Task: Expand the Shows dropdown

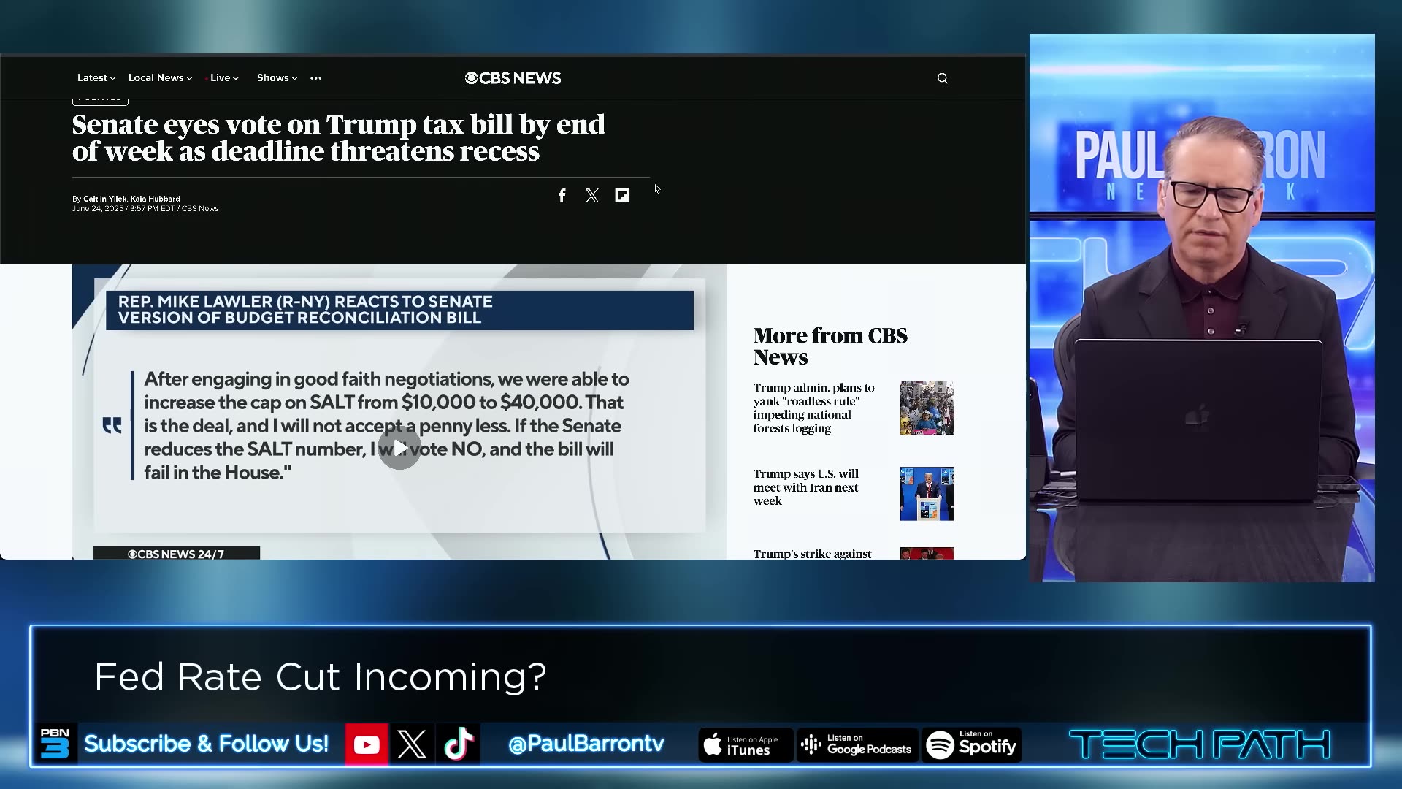Action: point(277,78)
